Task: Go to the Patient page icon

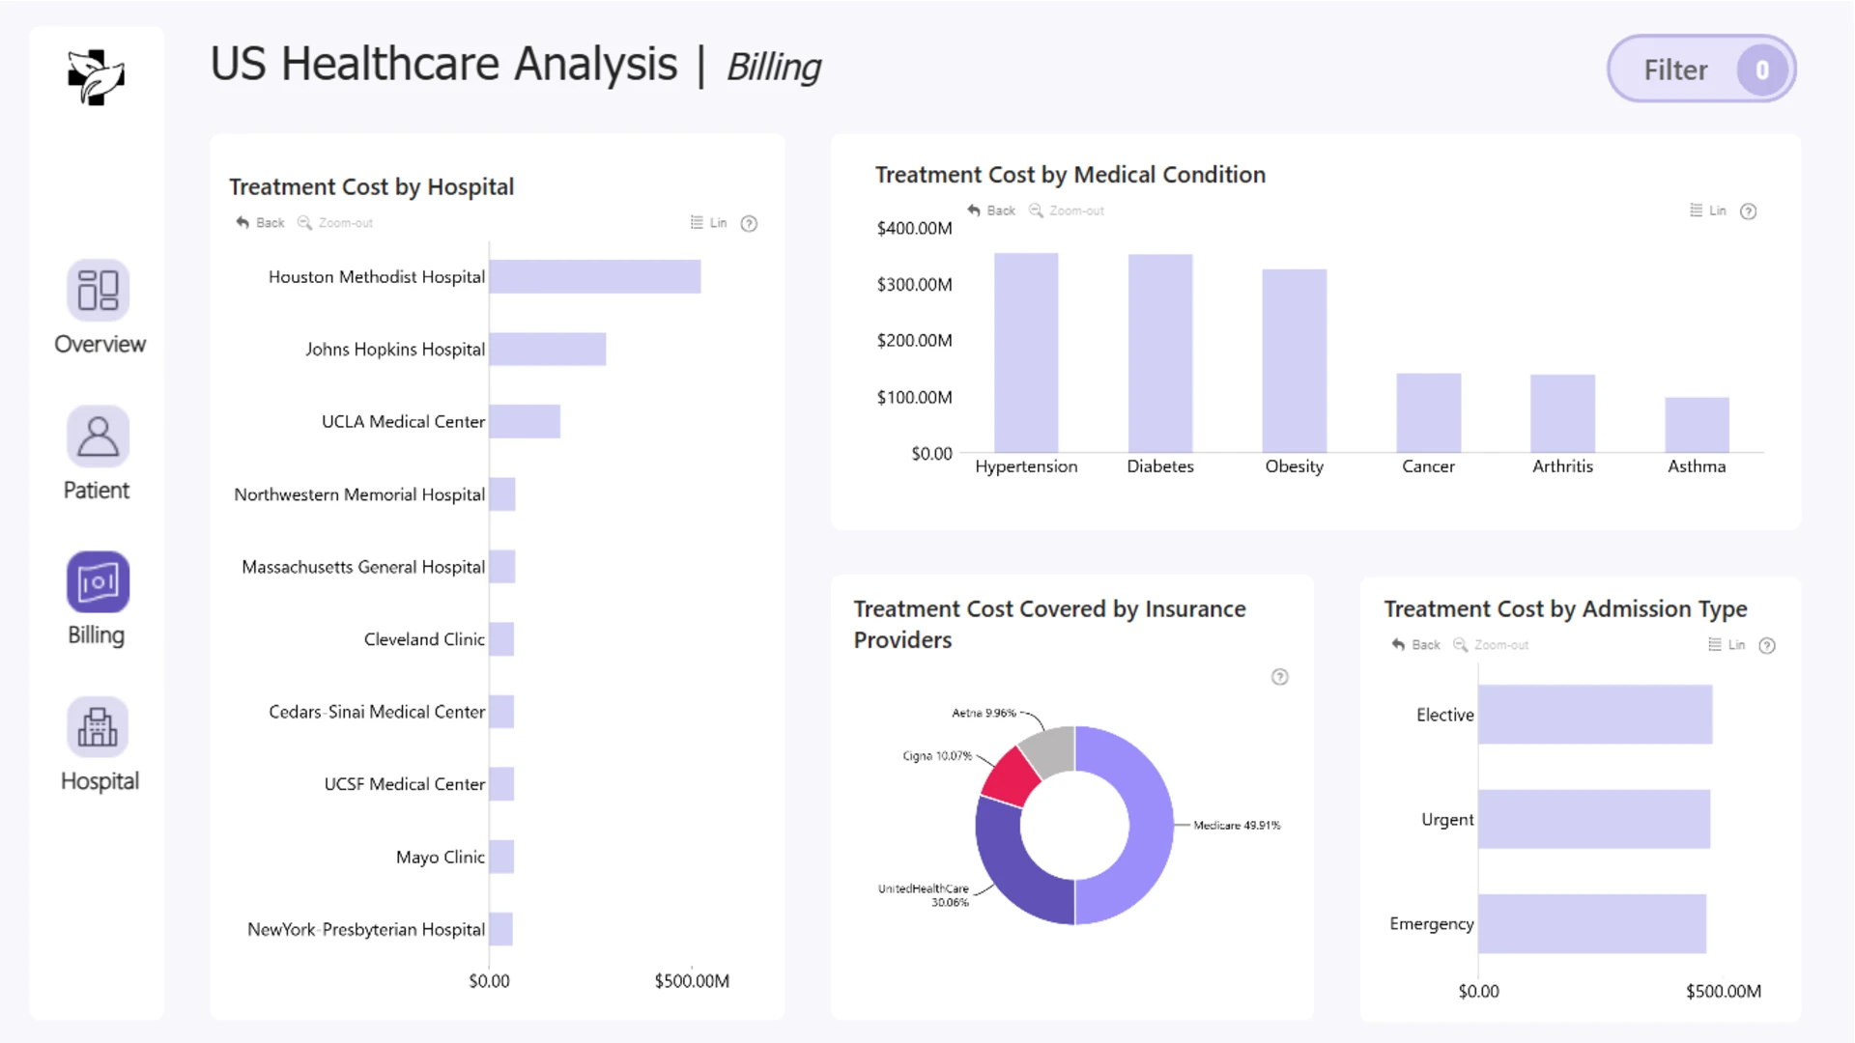Action: (98, 437)
